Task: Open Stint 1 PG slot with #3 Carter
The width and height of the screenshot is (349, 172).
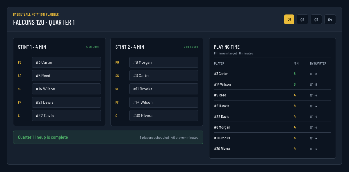Action: [x=66, y=62]
